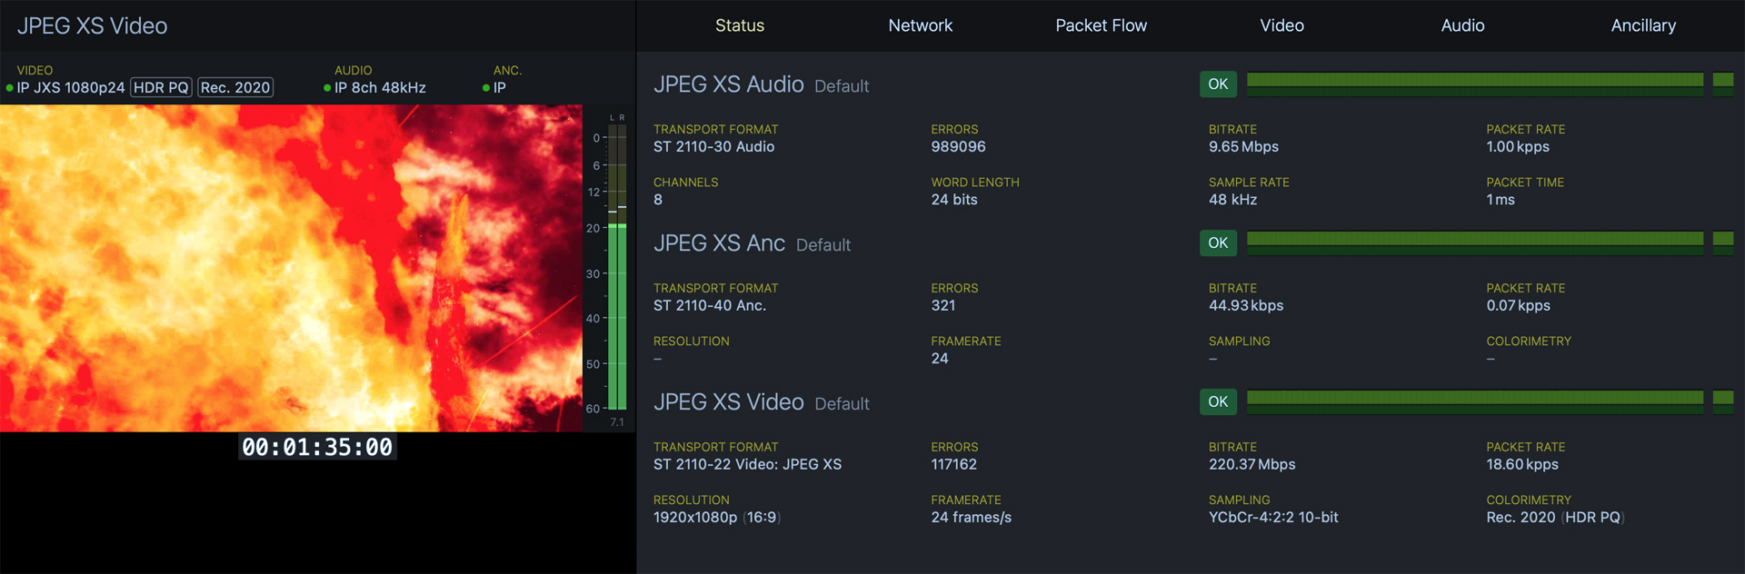Screen dimensions: 1745x574
Task: Click the green ANC. status dot
Action: tap(486, 88)
